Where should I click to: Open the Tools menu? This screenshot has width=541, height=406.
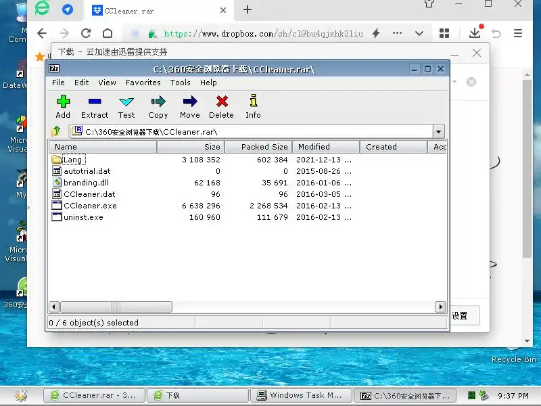[x=180, y=83]
